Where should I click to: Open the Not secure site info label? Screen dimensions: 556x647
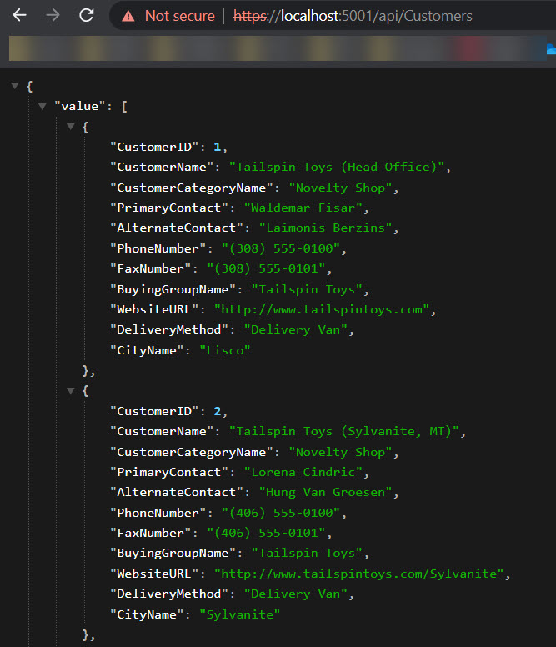click(180, 16)
